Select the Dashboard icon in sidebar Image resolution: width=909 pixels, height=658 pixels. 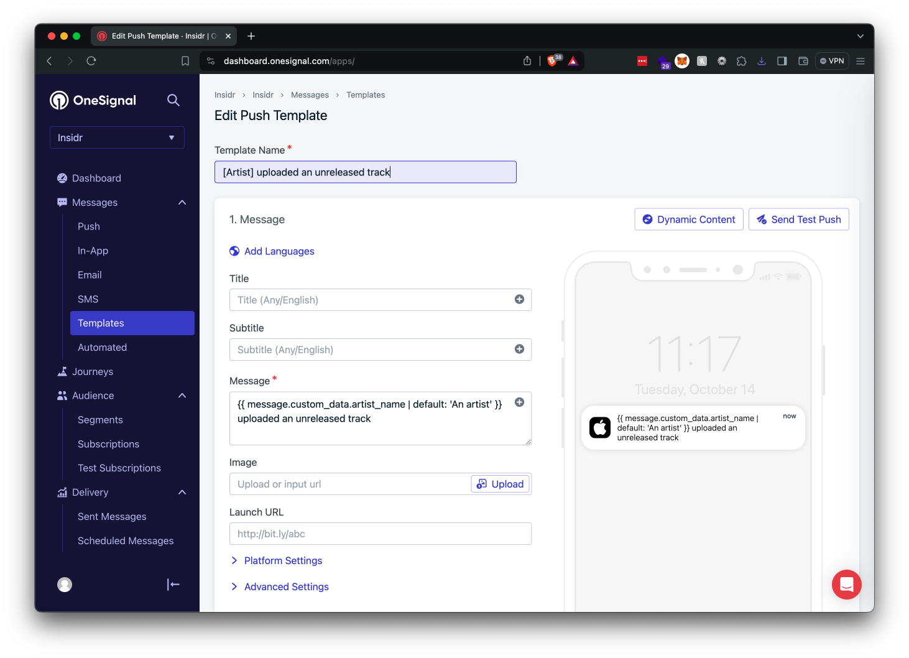pos(62,178)
